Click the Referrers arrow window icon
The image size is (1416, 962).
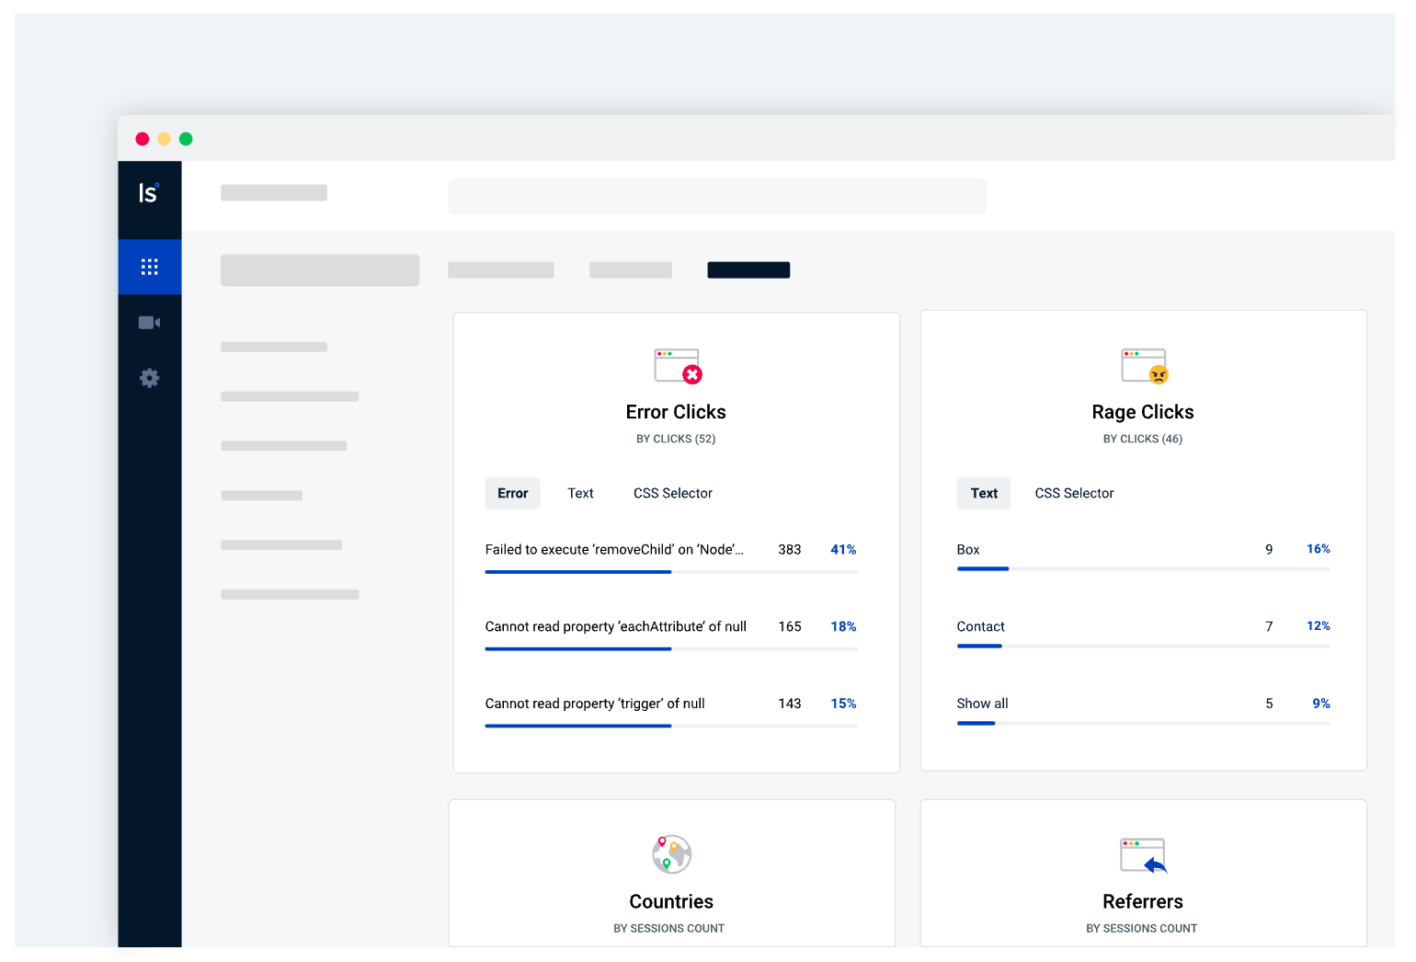(x=1144, y=855)
